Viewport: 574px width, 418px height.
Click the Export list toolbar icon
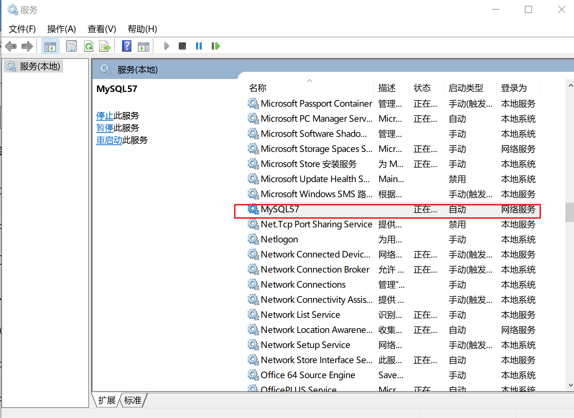click(105, 46)
